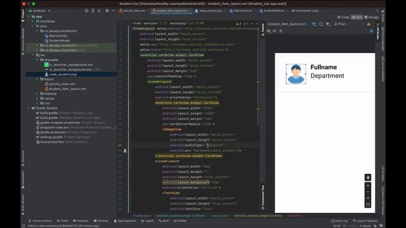Switch to activity_main.xml tab
Image resolution: width=406 pixels, height=228 pixels.
[x=132, y=11]
